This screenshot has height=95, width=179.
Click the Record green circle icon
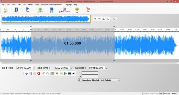(x=40, y=9)
